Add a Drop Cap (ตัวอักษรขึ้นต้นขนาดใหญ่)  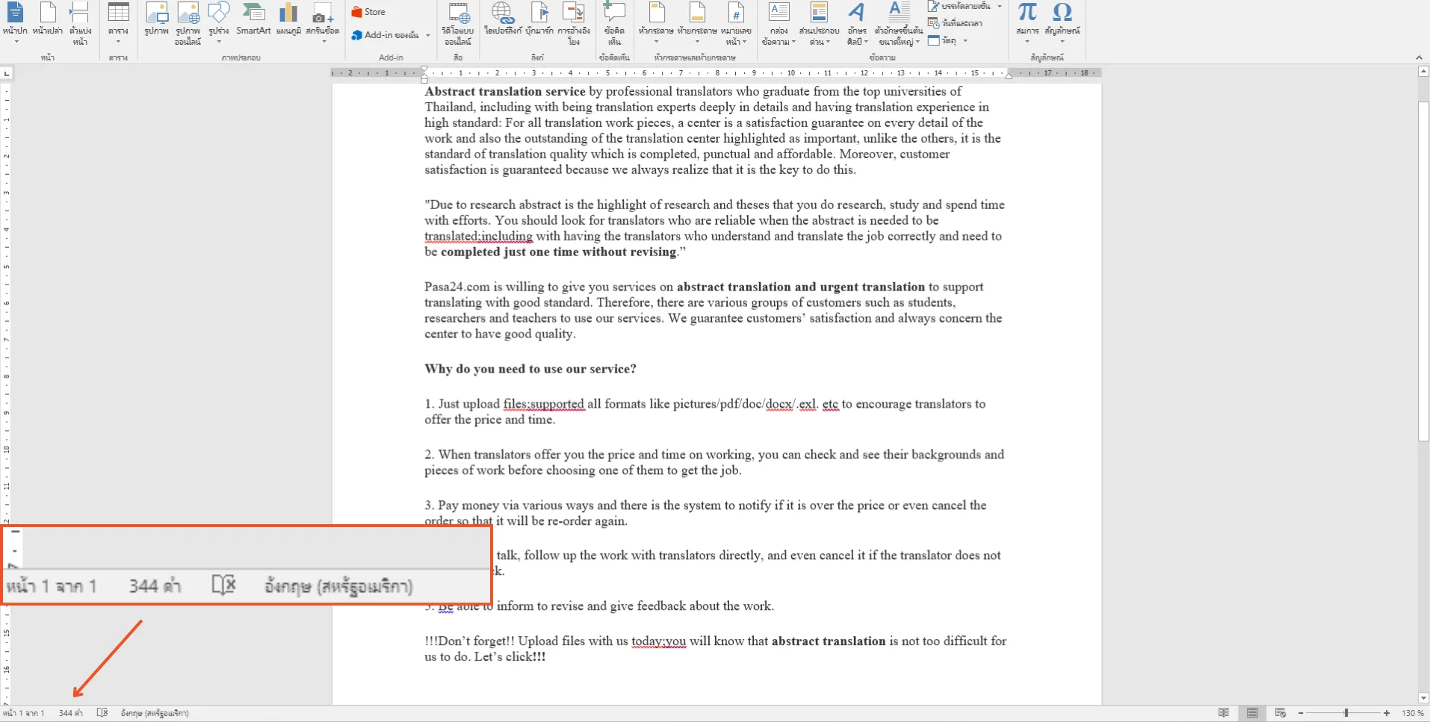tap(899, 22)
